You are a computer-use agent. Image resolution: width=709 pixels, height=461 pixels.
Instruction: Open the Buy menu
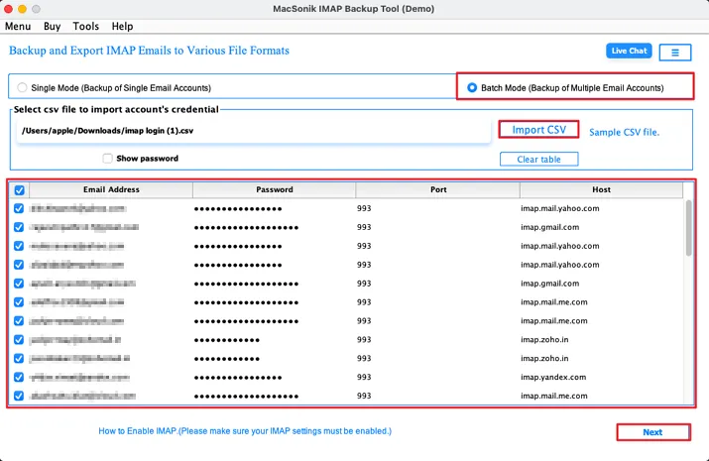[52, 26]
